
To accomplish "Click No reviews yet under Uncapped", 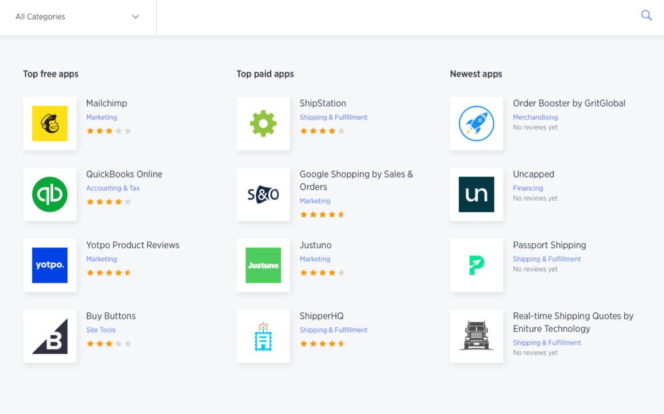I will tap(535, 198).
